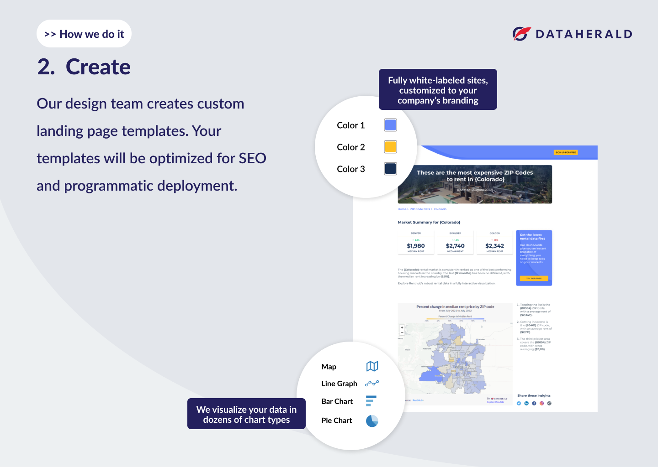
Task: Share insights via the Facebook icon
Action: pyautogui.click(x=534, y=403)
